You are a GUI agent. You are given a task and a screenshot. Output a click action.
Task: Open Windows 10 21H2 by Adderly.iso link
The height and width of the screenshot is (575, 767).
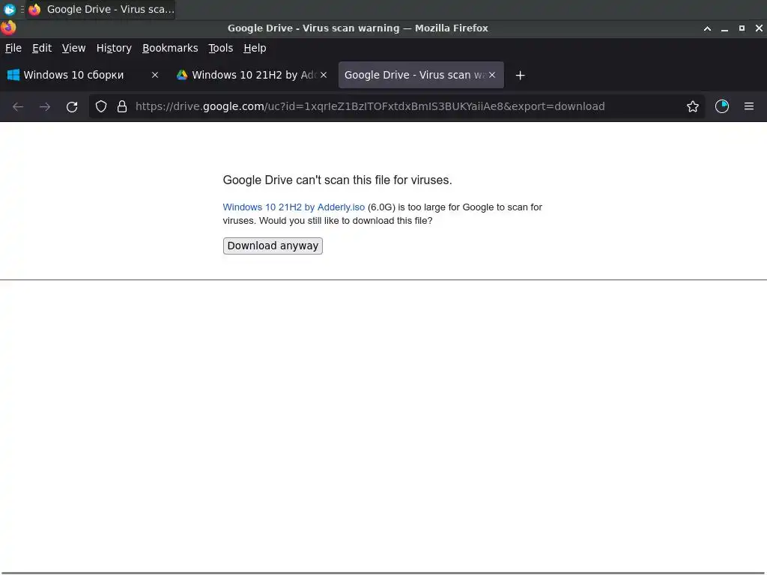coord(294,207)
